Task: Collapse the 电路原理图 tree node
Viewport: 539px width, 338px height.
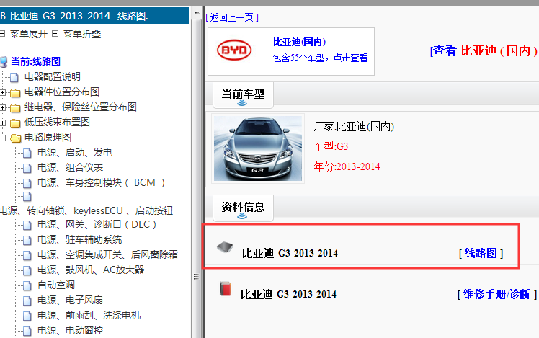Action: tap(2, 138)
